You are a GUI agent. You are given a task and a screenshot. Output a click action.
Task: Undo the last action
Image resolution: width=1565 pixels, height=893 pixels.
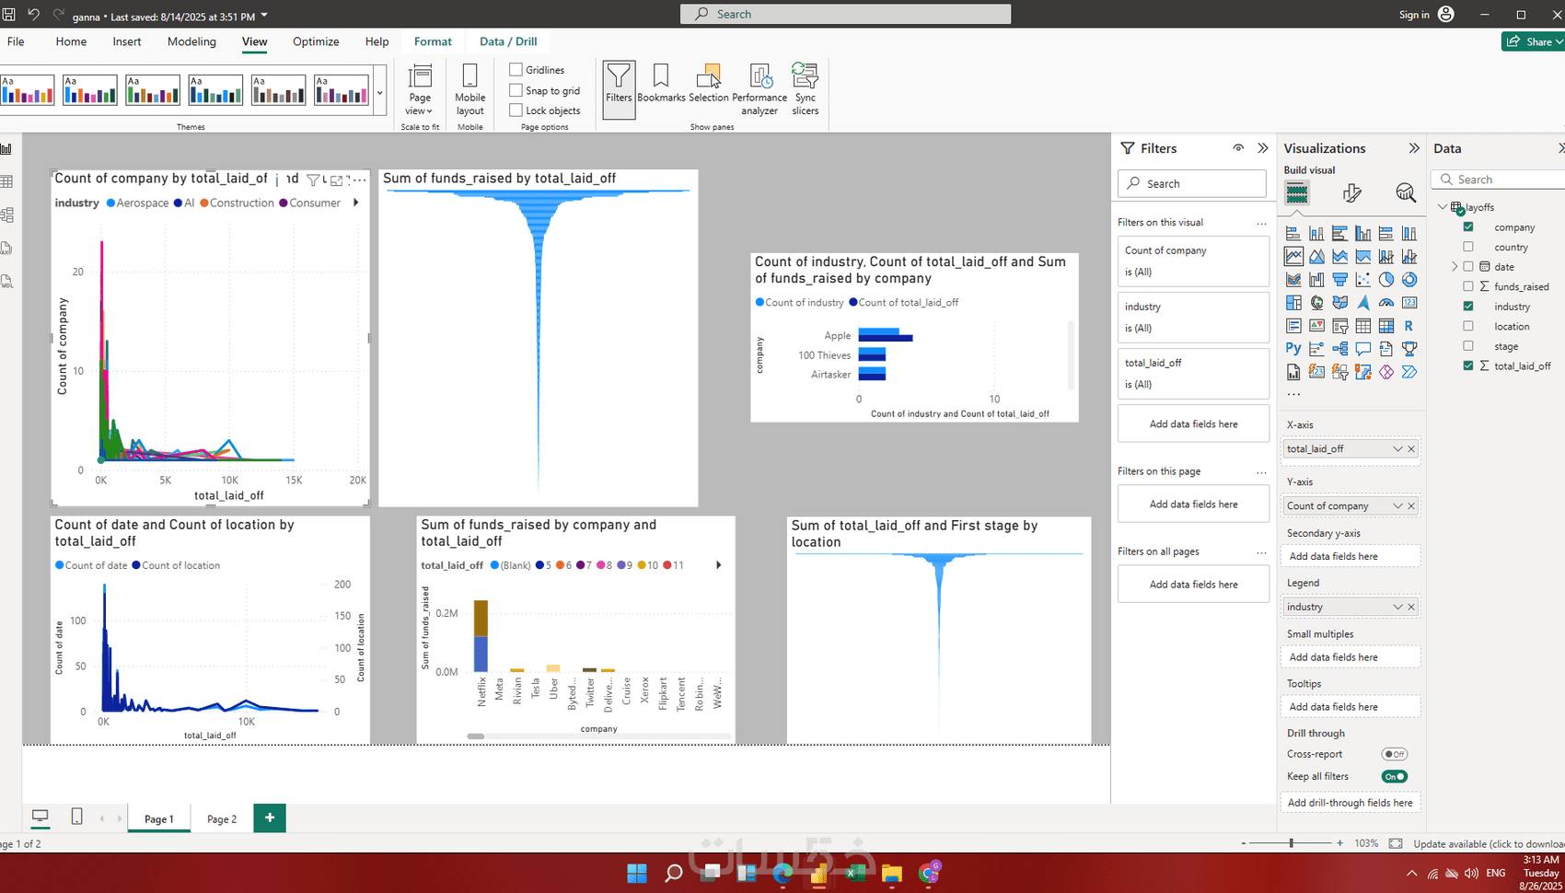(34, 14)
